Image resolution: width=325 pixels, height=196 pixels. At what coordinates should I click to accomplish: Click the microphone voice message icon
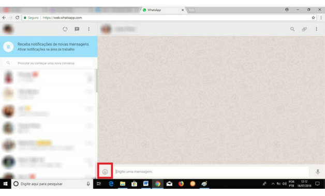pyautogui.click(x=318, y=172)
